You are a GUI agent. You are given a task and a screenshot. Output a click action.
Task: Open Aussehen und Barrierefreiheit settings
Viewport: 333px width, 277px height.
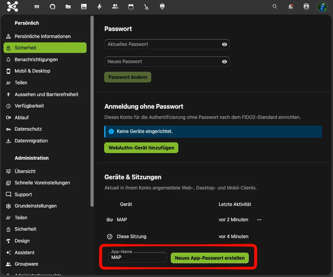point(45,95)
